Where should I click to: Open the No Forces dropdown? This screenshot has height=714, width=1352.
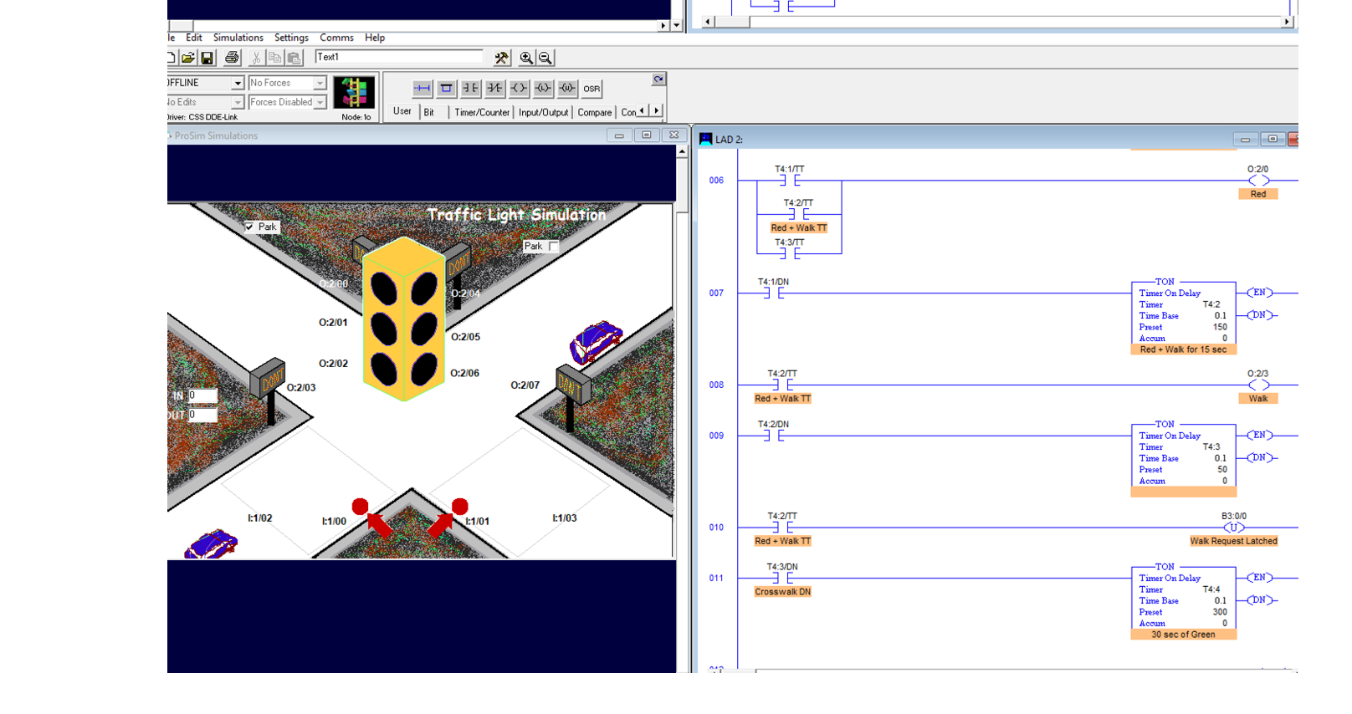(320, 84)
